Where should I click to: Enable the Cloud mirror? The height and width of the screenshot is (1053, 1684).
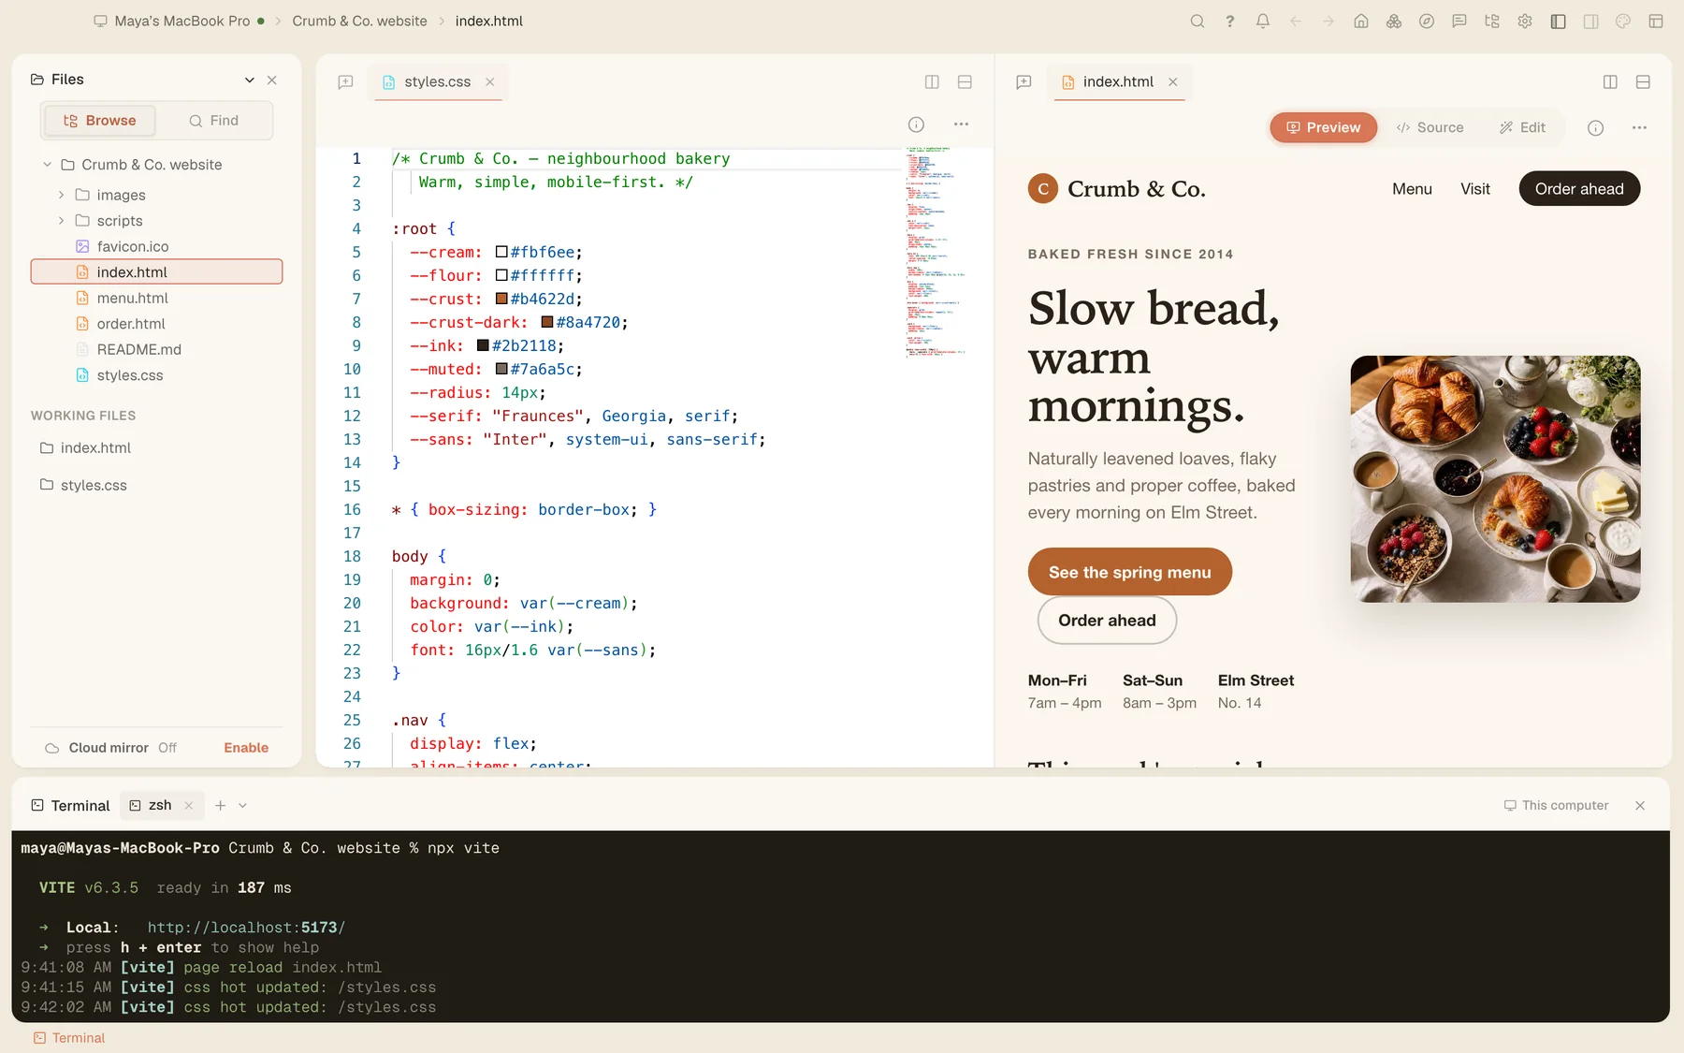(246, 747)
